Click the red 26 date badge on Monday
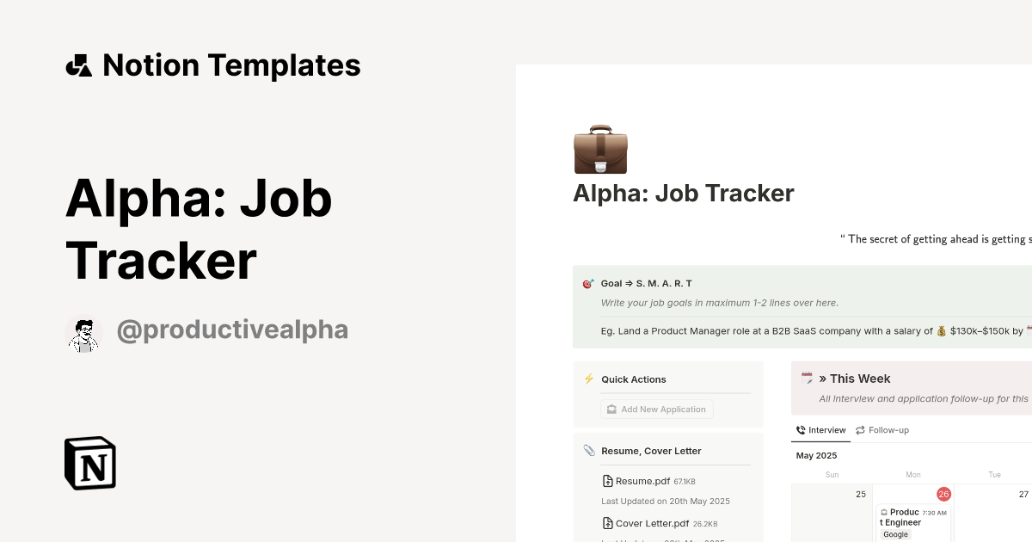The height and width of the screenshot is (542, 1032). point(943,493)
